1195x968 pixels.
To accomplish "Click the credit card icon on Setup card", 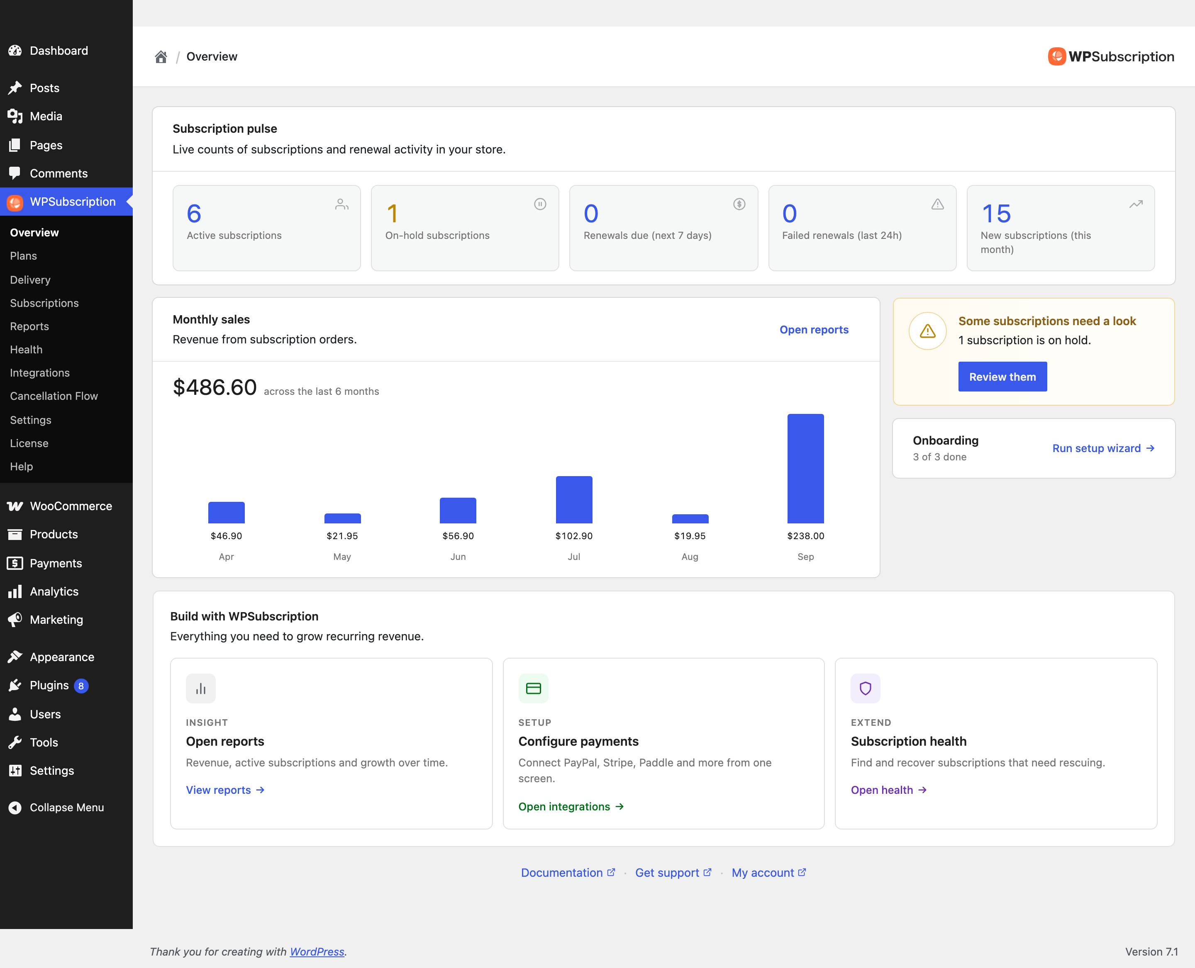I will 533,688.
